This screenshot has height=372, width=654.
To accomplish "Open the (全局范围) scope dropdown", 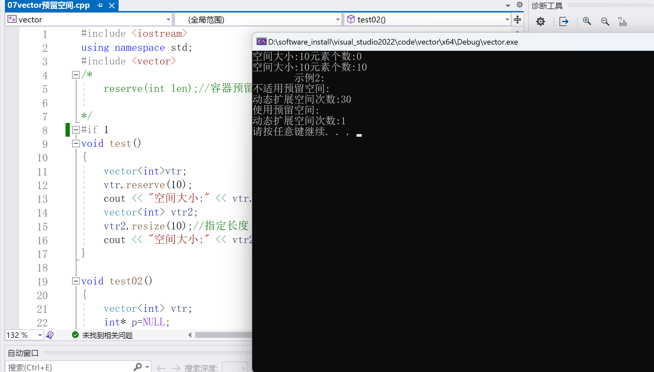I will 338,20.
